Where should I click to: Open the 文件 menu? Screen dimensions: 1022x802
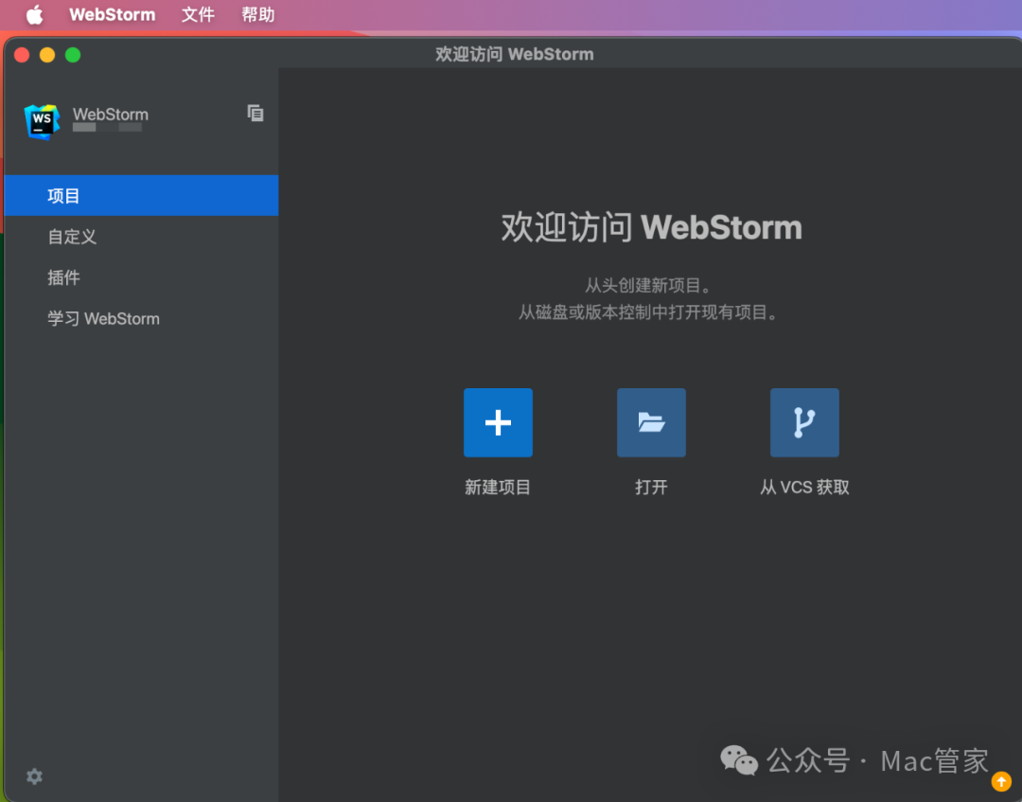198,14
